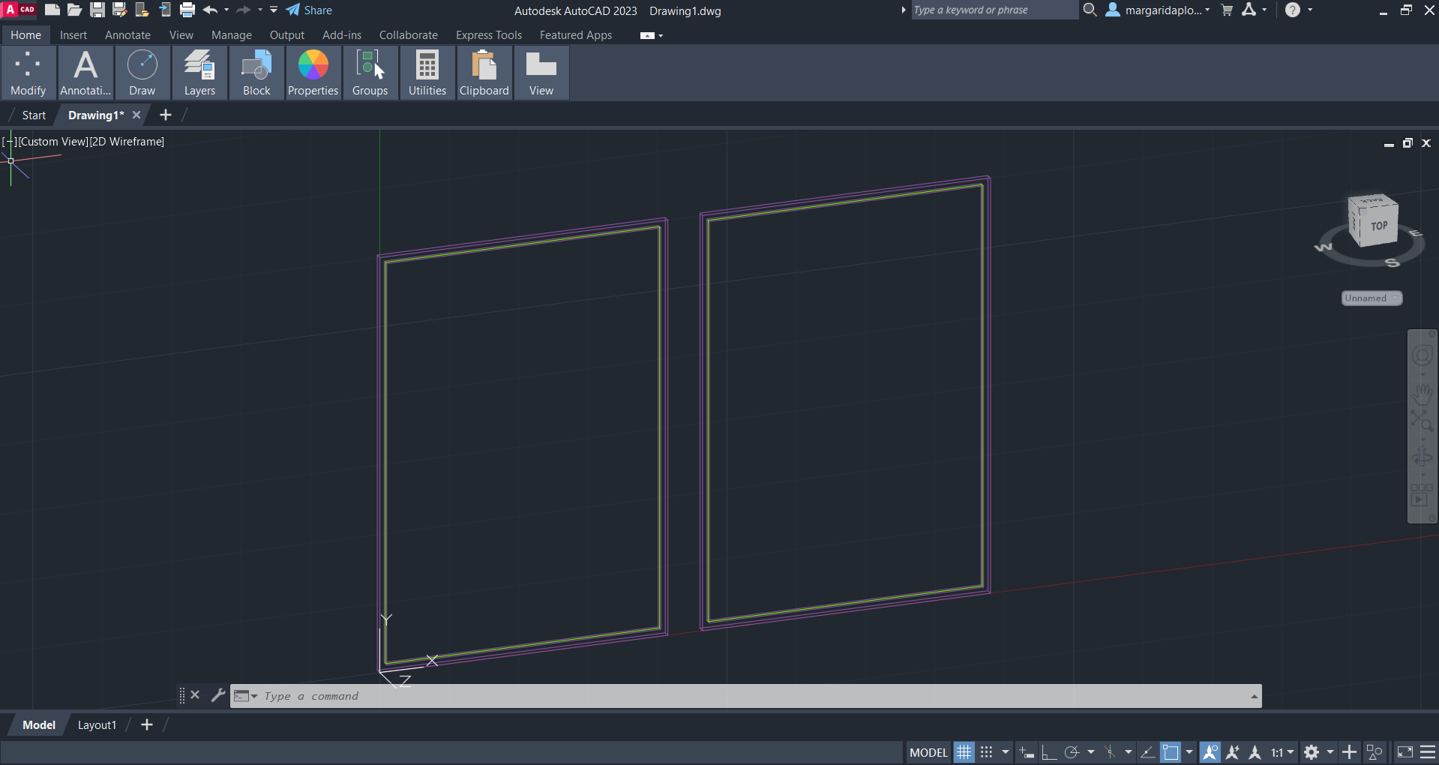Open the Utilities calculator panel
1439x765 pixels.
[x=427, y=73]
